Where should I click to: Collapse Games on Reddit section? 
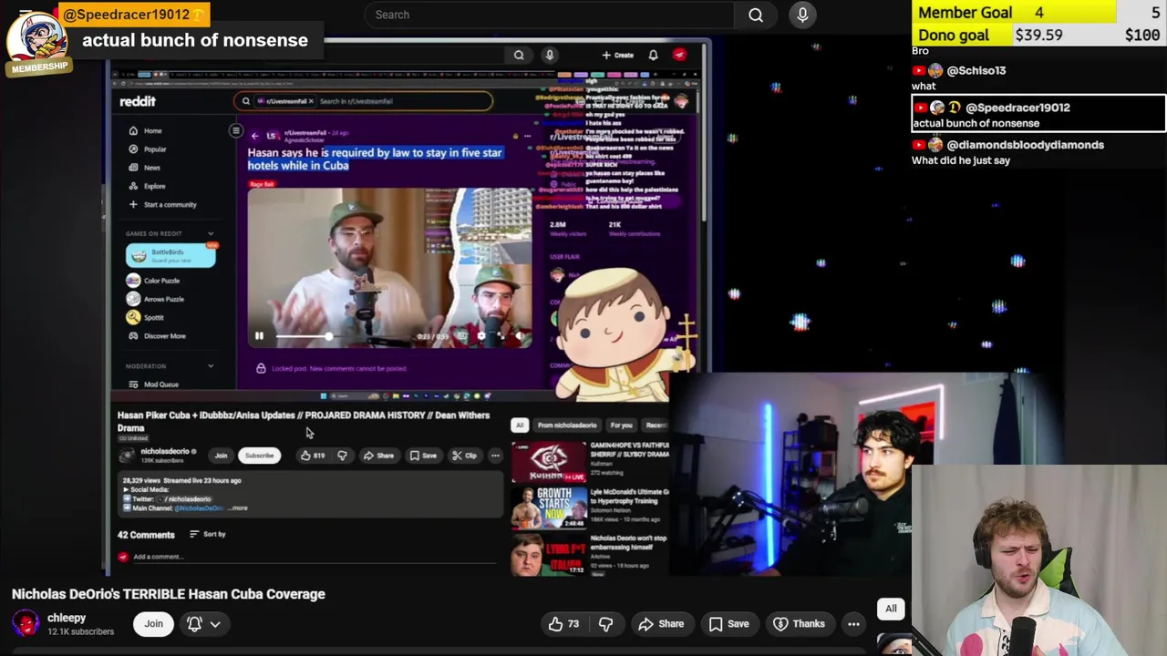[211, 234]
